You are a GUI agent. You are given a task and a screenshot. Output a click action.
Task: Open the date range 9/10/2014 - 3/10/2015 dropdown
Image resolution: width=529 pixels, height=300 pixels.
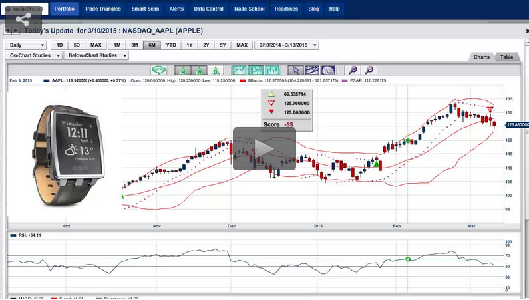coord(286,45)
